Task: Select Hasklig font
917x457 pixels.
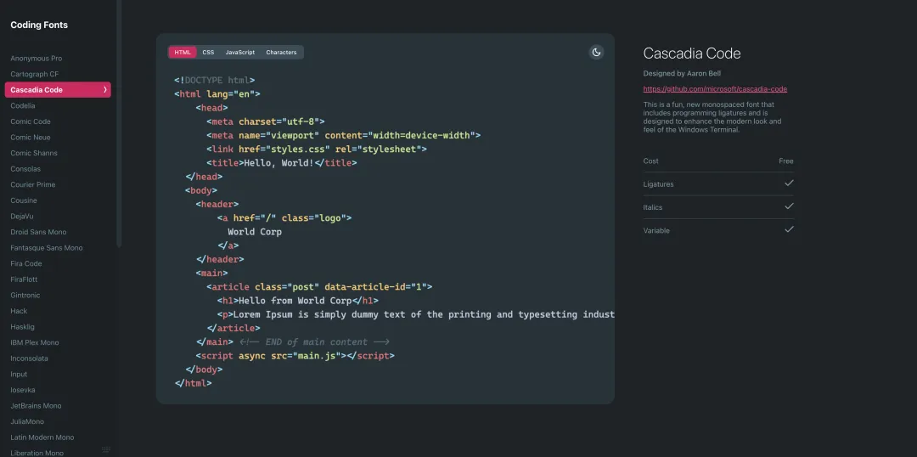Action: [x=22, y=327]
